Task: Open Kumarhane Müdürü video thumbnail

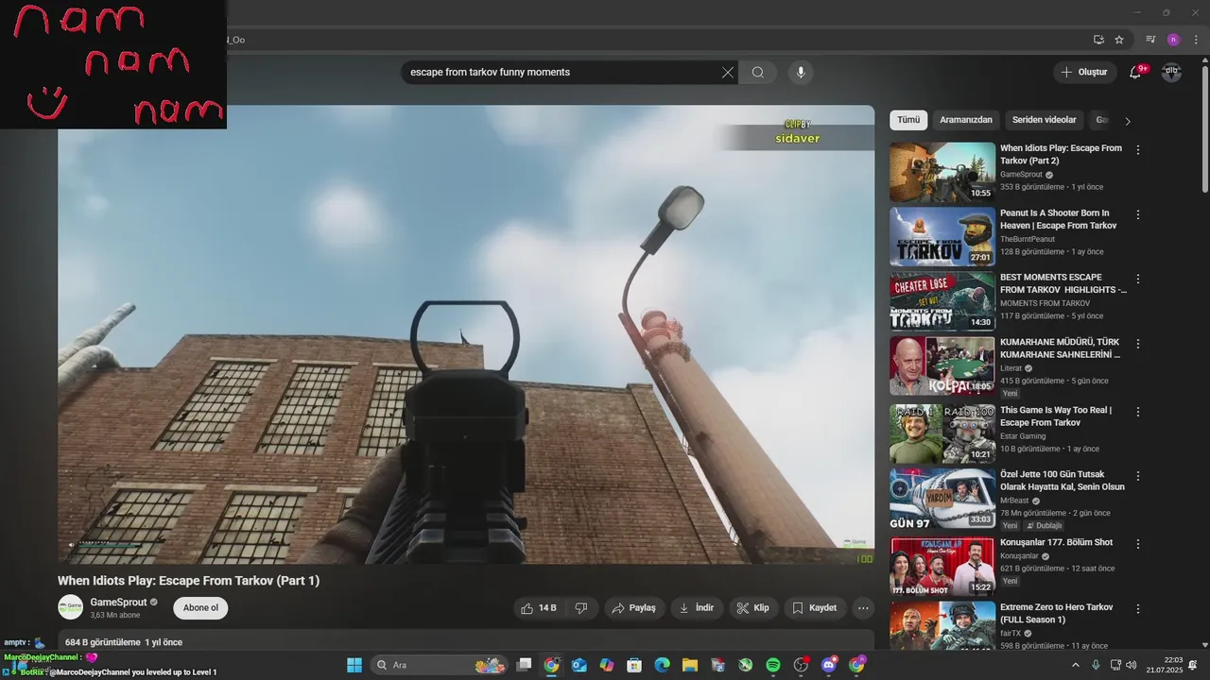Action: 942,366
